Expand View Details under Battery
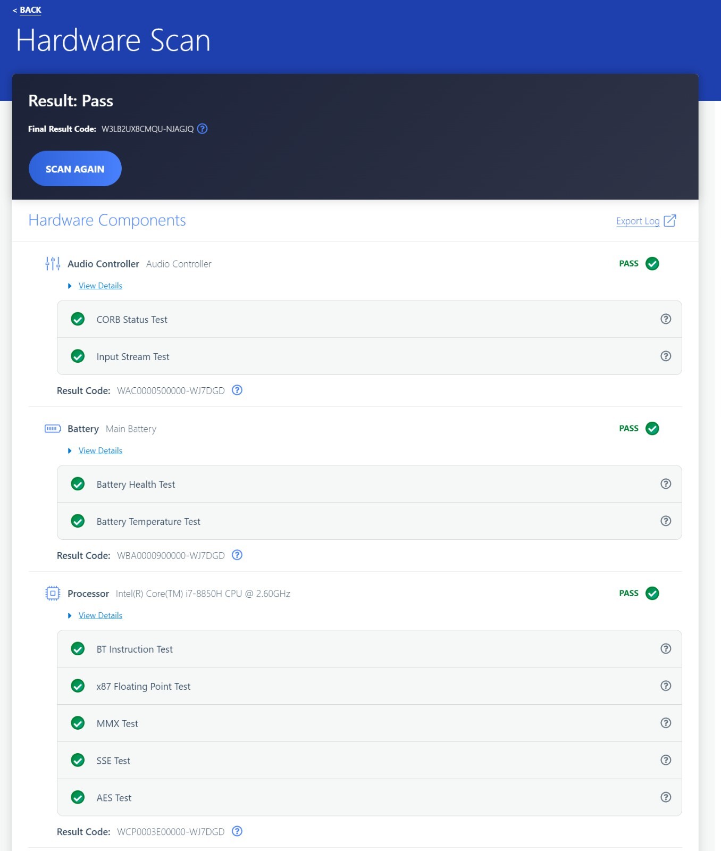 click(x=100, y=450)
